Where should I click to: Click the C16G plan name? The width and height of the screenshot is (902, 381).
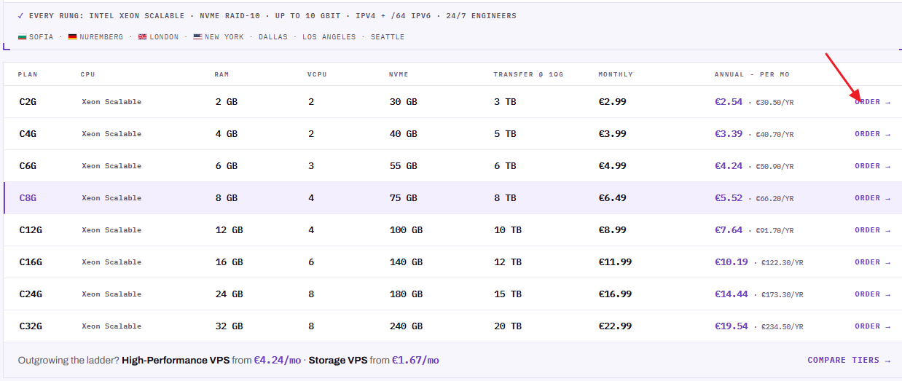point(31,262)
